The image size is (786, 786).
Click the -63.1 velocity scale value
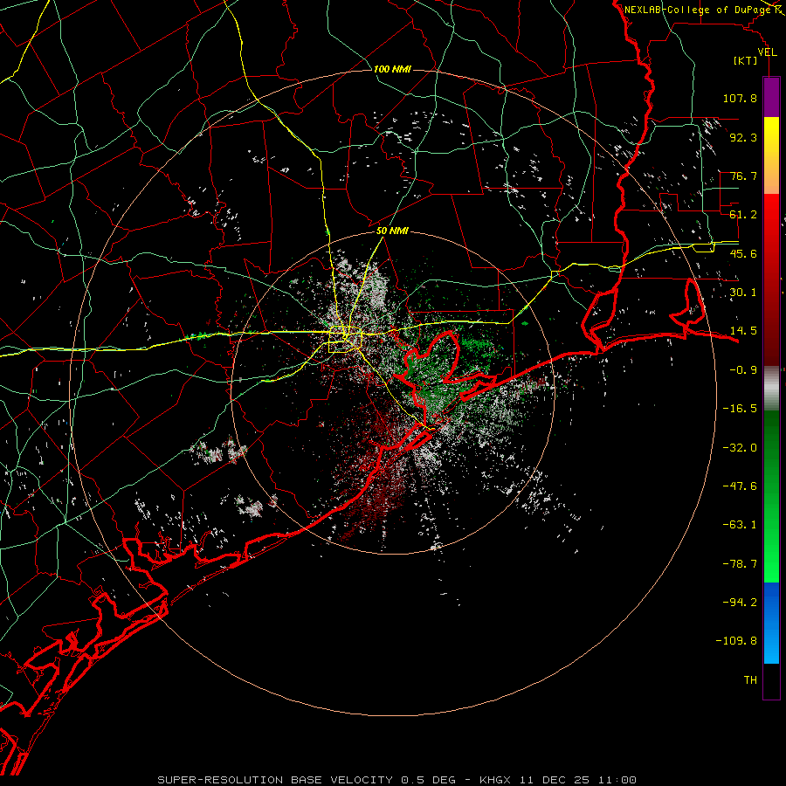[740, 525]
